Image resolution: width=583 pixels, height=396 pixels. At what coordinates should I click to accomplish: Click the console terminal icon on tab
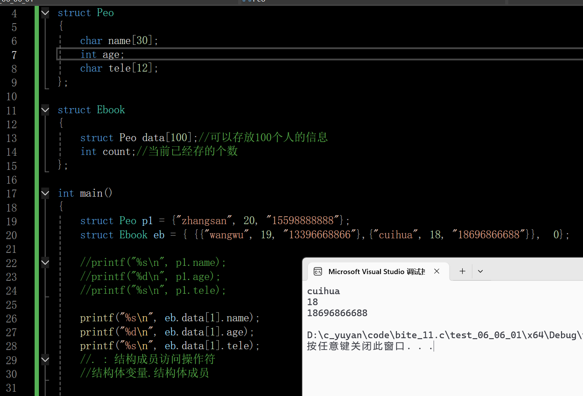pyautogui.click(x=318, y=272)
